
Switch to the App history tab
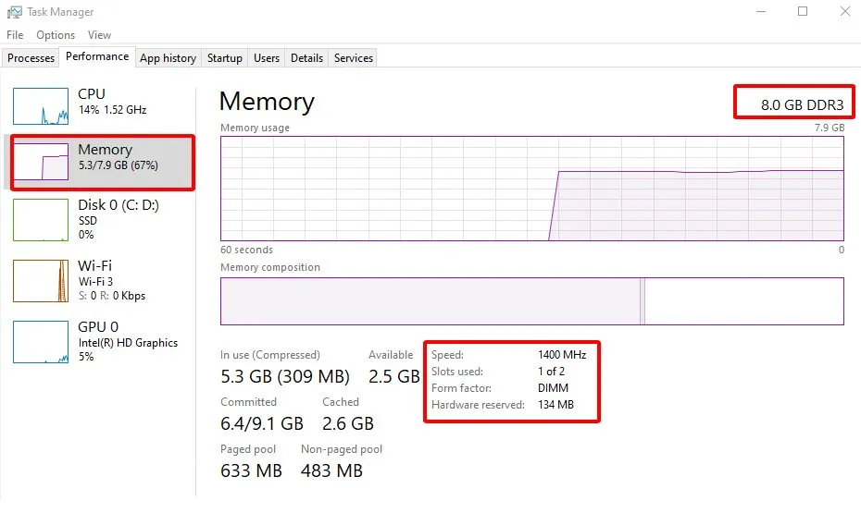coord(168,58)
